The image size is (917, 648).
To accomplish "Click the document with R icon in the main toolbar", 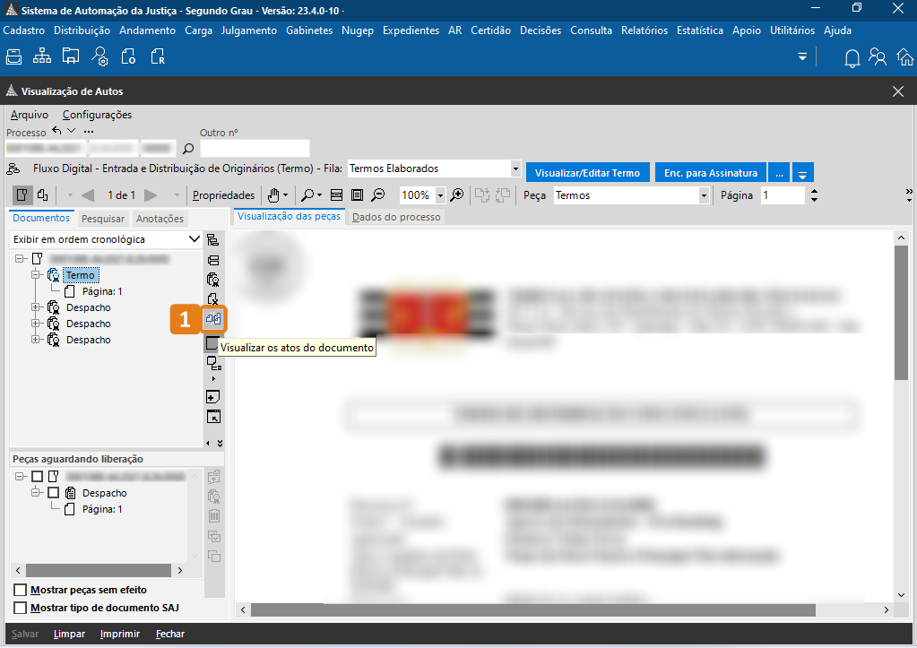I will coord(158,56).
